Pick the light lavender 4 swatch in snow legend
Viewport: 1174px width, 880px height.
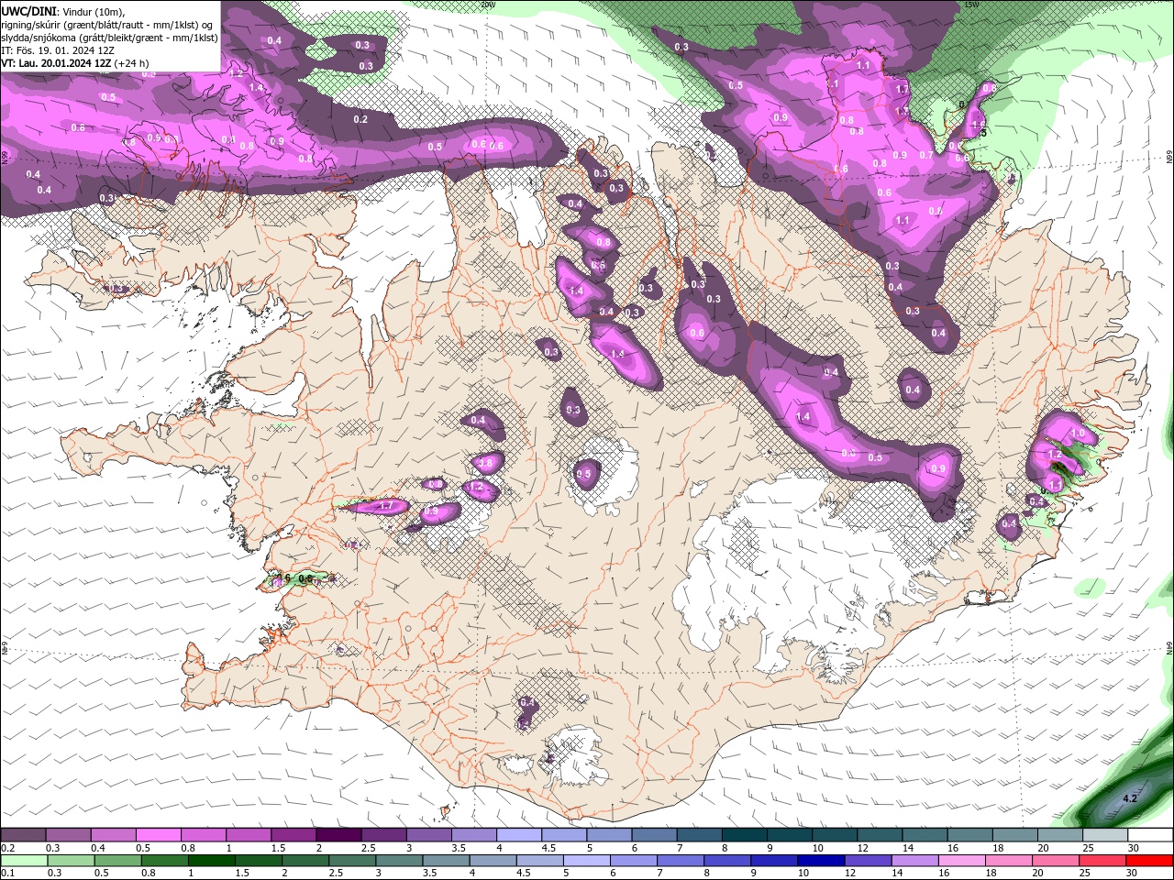coord(519,835)
